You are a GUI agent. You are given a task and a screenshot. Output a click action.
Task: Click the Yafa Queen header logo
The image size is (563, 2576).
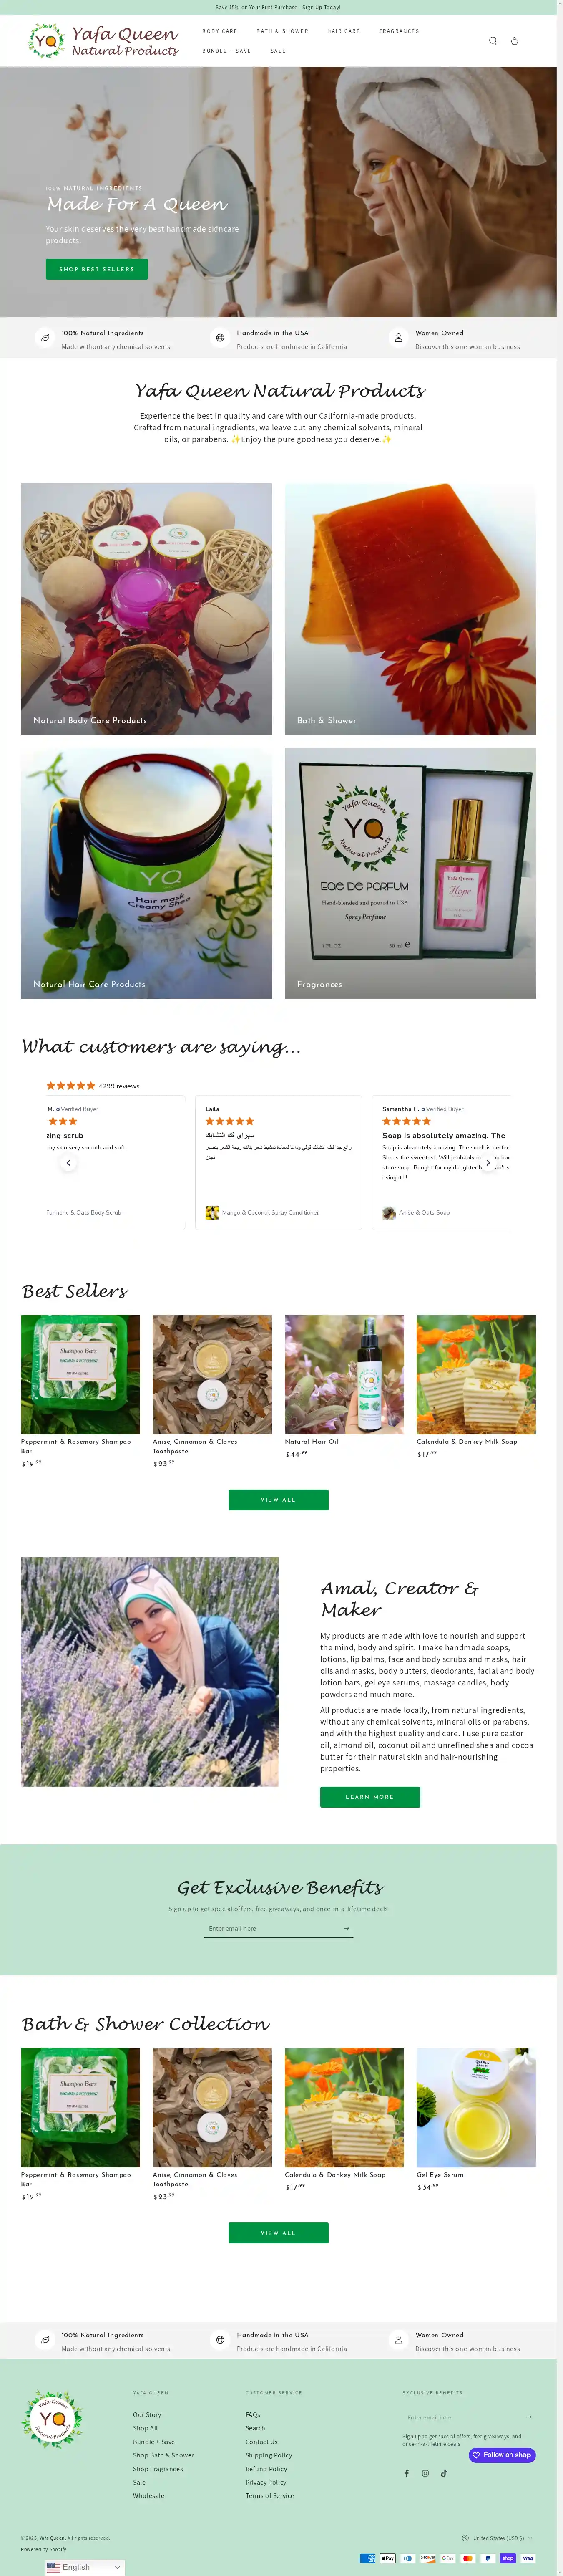pos(103,41)
